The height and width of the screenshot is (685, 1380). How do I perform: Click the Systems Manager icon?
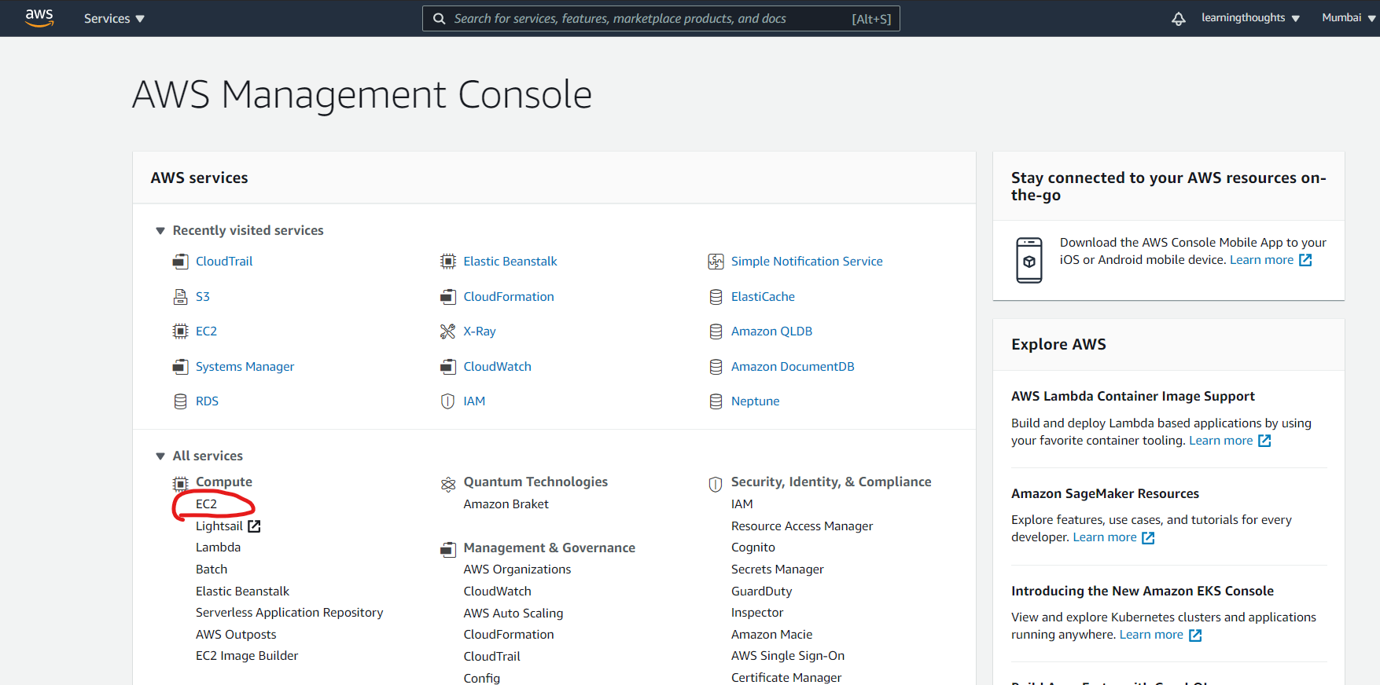(x=181, y=367)
